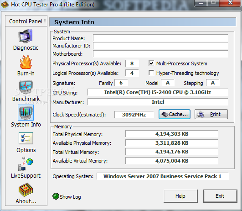Print the system info report
Viewport: 242px width, 211px height.
pyautogui.click(x=211, y=114)
